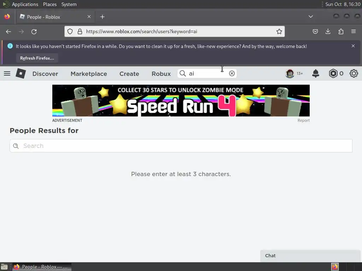
Task: Clear the 'ai' search text with the X icon
Action: click(x=232, y=73)
